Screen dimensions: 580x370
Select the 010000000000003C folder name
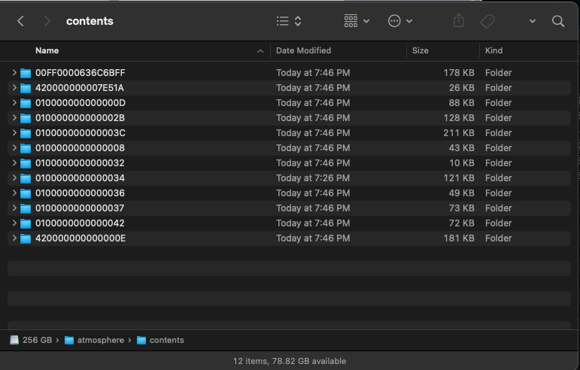coord(80,132)
